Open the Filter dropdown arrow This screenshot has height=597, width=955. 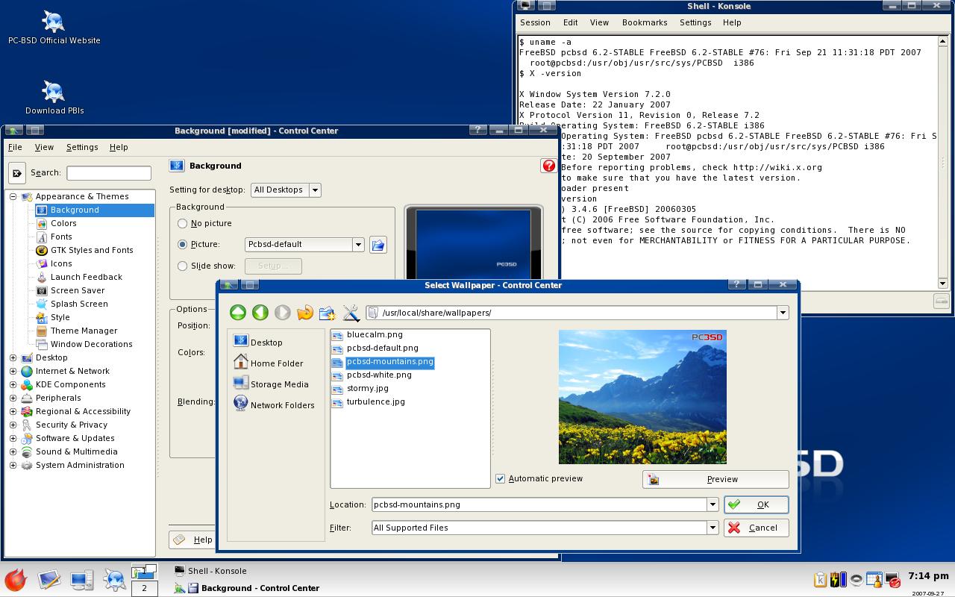tap(713, 528)
